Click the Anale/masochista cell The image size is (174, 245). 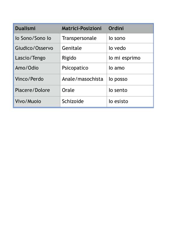coord(83,79)
